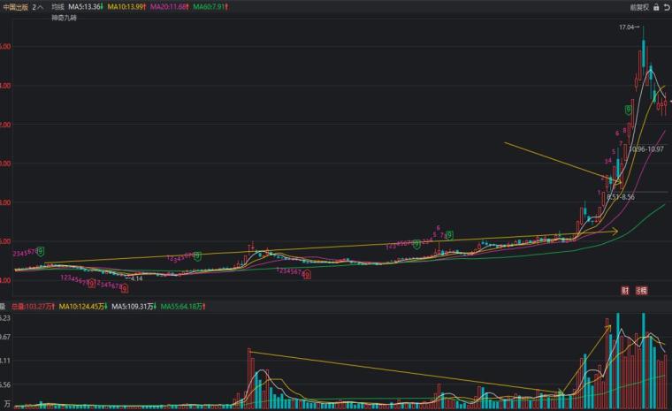
Task: Collapse indicator list with caret beside 2
Action: pos(42,6)
